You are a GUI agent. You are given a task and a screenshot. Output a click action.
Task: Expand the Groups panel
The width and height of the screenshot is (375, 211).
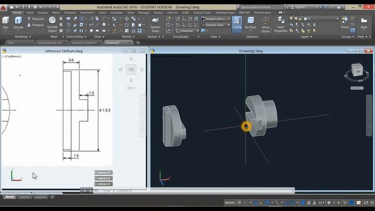click(347, 36)
